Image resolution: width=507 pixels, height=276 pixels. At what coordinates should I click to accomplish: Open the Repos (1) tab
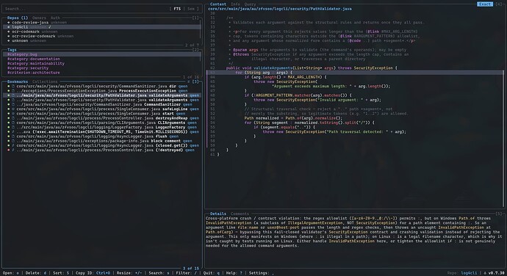point(18,18)
